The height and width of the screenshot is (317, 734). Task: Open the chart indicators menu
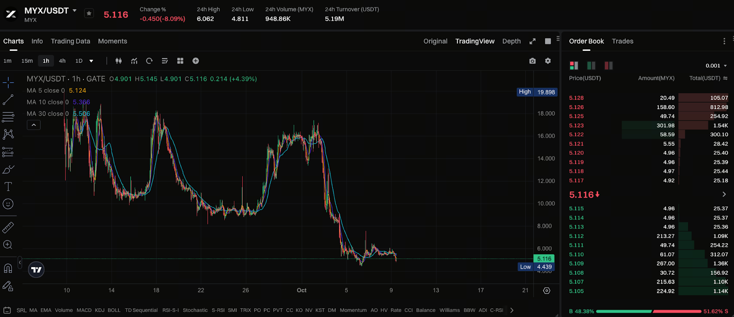[x=134, y=61]
